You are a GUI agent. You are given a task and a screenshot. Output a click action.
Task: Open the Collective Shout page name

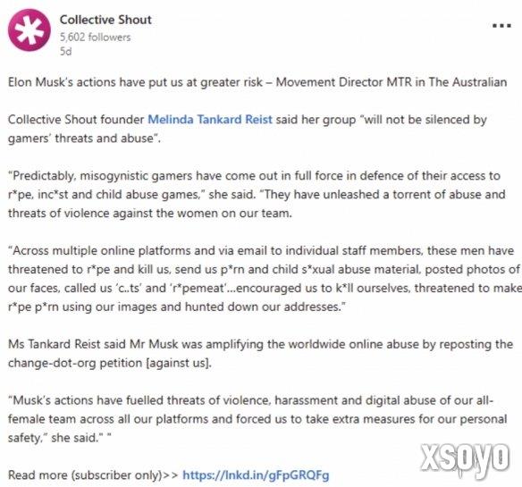(105, 20)
